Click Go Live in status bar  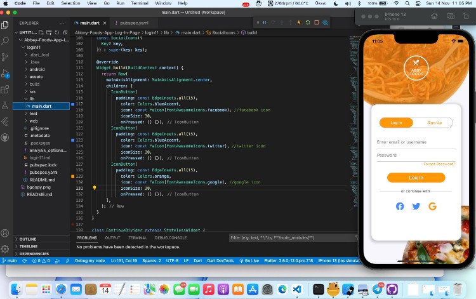point(249,261)
